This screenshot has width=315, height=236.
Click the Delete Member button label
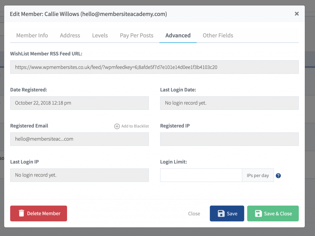coord(44,213)
